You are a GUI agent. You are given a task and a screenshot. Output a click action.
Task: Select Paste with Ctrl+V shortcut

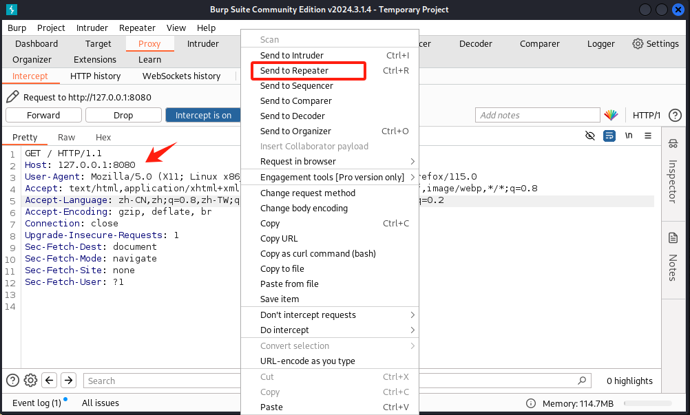click(x=330, y=407)
